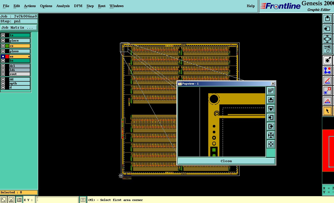
Task: Toggle the ldi layer checkbox
Action: 3,70
